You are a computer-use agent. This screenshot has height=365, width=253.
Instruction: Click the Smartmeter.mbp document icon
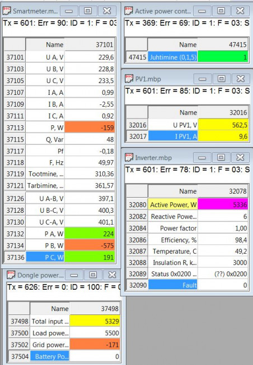coord(7,11)
